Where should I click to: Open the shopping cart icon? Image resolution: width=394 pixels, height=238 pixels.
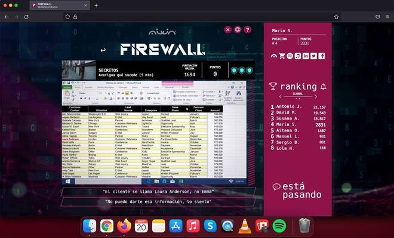click(x=282, y=56)
